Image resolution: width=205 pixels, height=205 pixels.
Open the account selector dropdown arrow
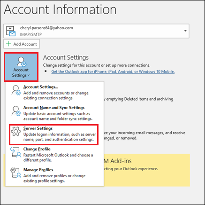(185, 31)
